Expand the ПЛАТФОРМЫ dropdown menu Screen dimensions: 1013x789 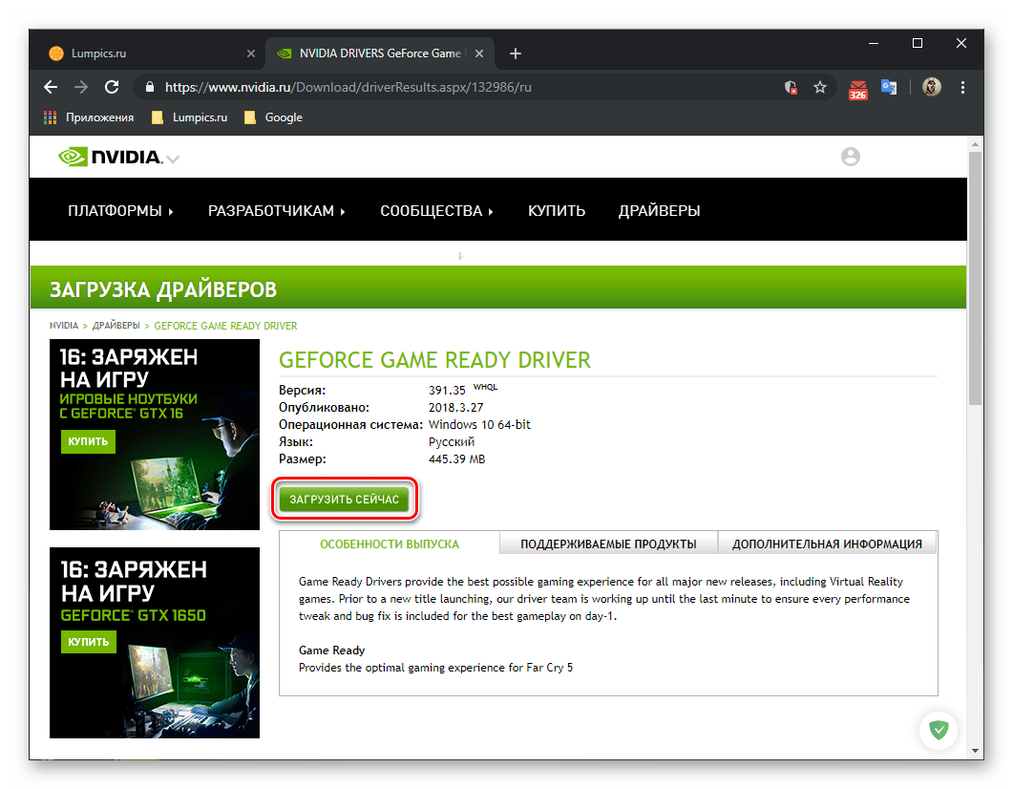(120, 210)
